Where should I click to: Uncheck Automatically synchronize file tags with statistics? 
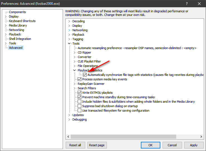(85, 75)
